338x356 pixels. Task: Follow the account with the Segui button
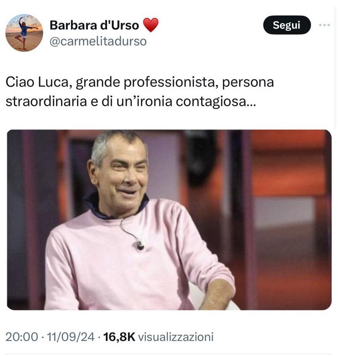coord(286,25)
